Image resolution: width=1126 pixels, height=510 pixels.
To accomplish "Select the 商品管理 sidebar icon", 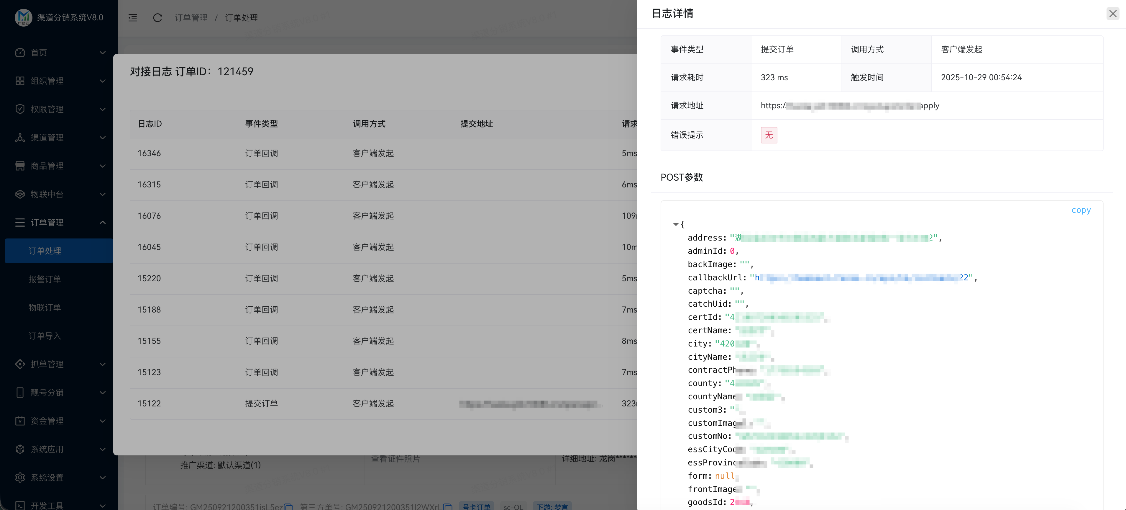I will point(20,166).
